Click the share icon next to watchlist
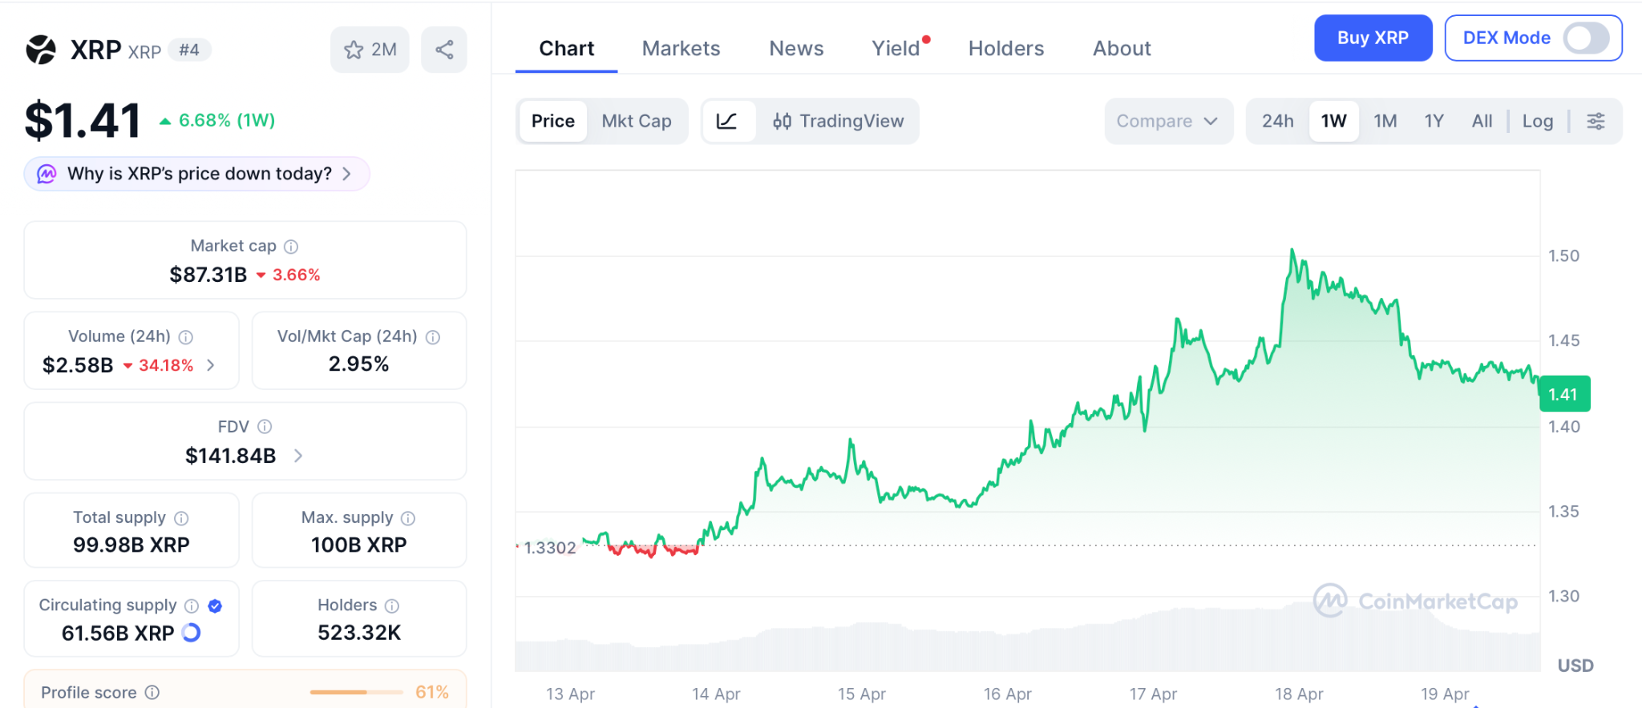The width and height of the screenshot is (1642, 708). pyautogui.click(x=444, y=50)
